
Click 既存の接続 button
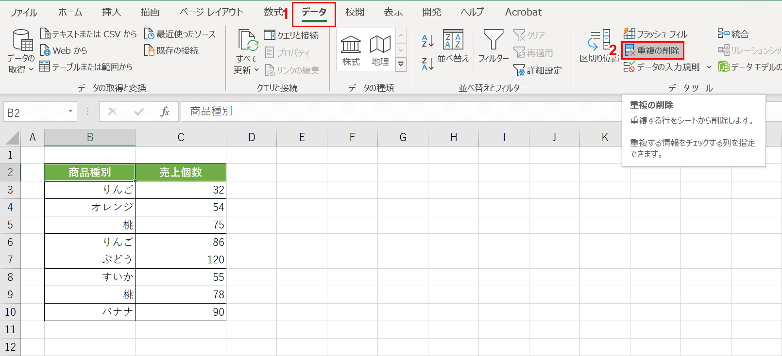171,50
